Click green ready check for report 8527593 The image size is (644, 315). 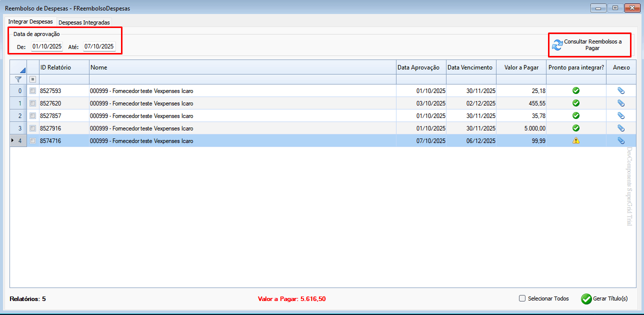(x=576, y=90)
